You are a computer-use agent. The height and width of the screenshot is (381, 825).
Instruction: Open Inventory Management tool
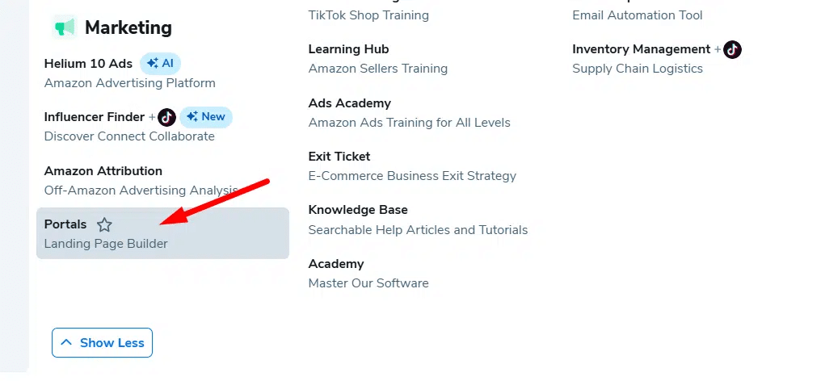tap(641, 49)
